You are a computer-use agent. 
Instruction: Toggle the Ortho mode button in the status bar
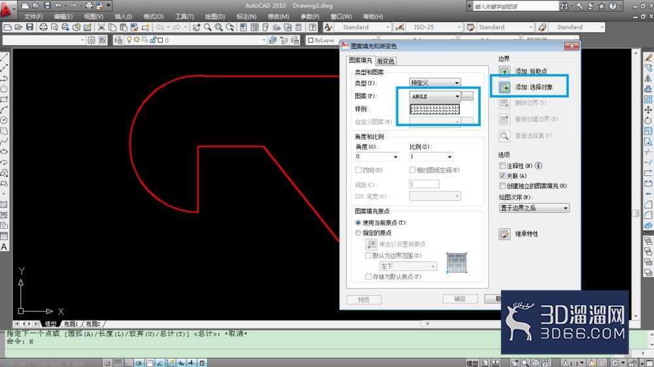[128, 363]
